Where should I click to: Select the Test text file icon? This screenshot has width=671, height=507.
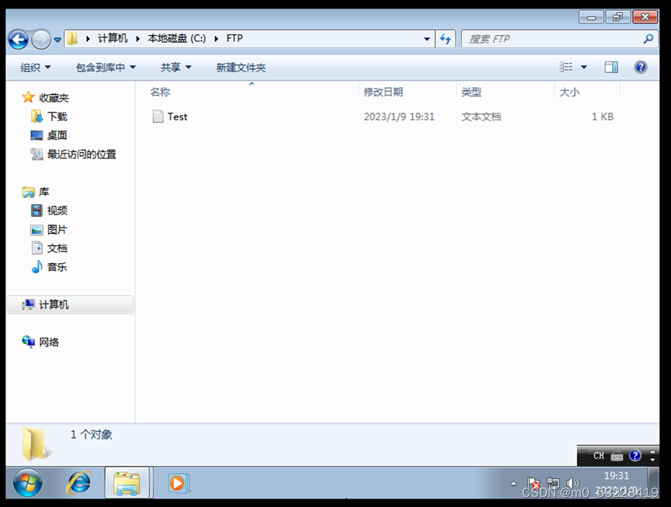click(170, 116)
